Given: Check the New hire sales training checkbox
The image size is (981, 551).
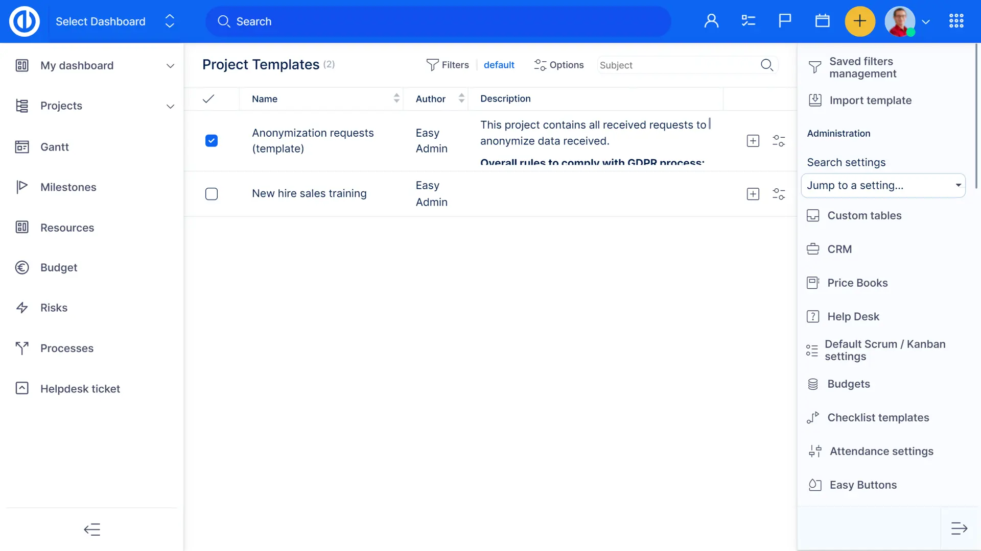Looking at the screenshot, I should [212, 194].
